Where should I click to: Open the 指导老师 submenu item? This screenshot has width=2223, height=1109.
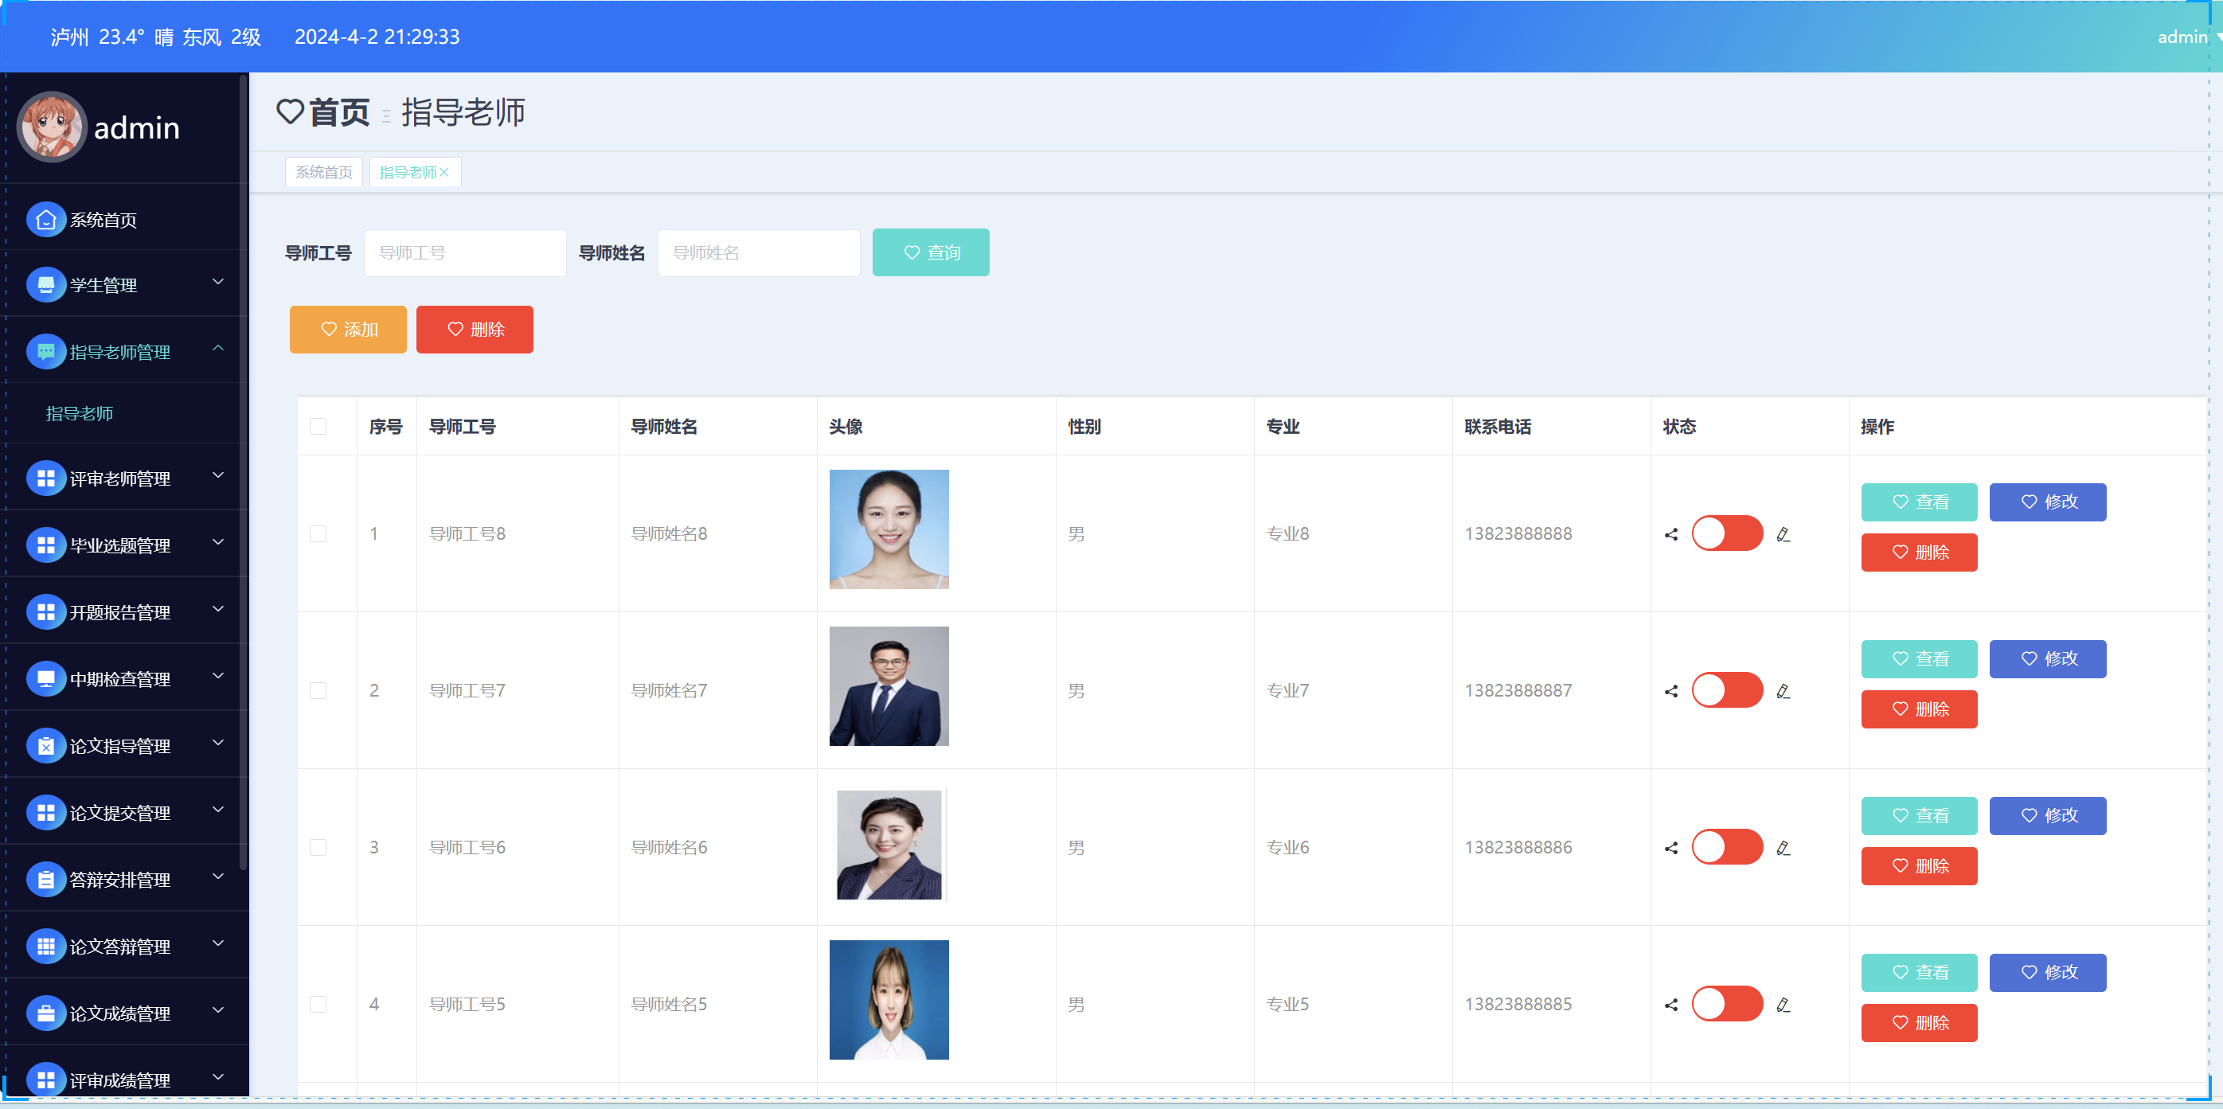(80, 413)
